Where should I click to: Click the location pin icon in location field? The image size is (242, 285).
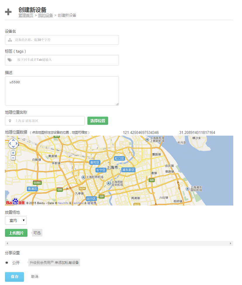tap(10, 121)
